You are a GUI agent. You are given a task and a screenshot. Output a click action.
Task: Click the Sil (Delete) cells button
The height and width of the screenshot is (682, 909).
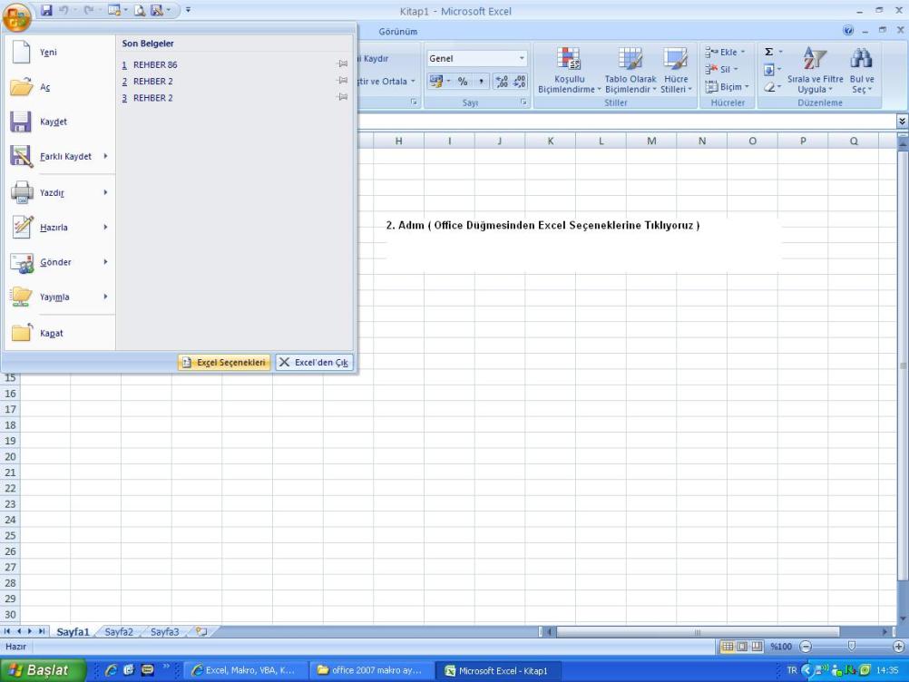click(x=722, y=70)
